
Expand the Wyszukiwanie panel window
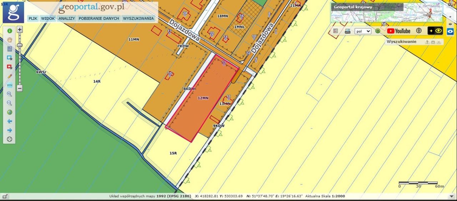433,42
